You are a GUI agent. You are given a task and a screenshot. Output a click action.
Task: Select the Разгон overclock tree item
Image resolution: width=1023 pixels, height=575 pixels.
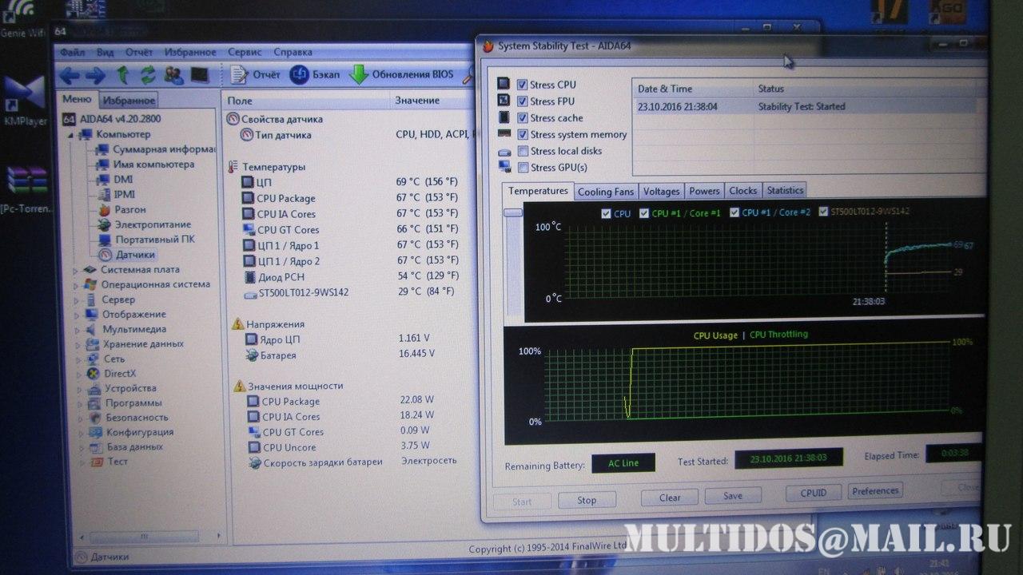[129, 209]
